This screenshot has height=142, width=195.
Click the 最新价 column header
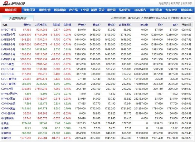coord(27,25)
